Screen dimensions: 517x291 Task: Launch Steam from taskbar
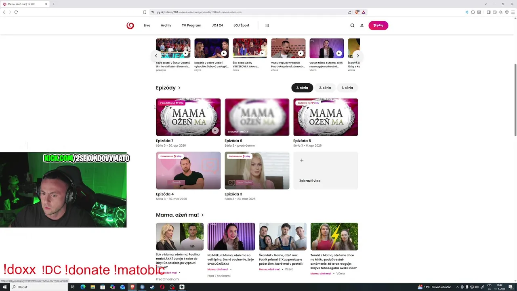point(152,287)
